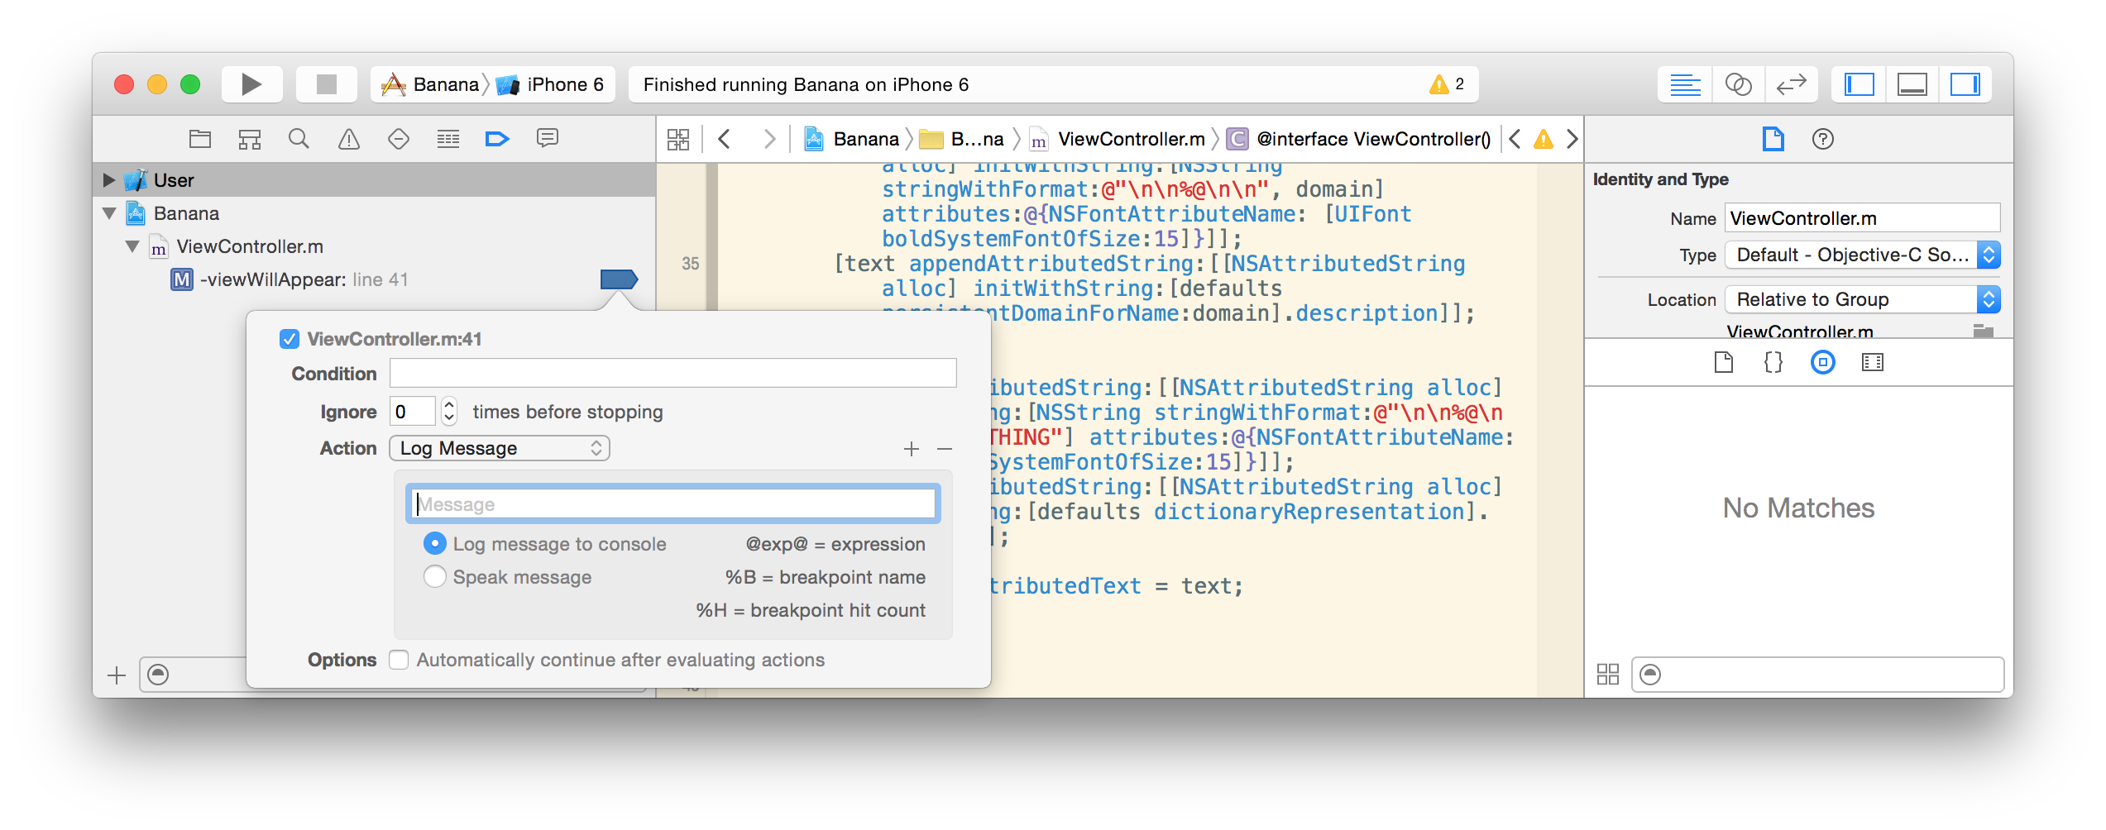Viewport: 2106px width, 830px height.
Task: Show the Object library
Action: pyautogui.click(x=1823, y=362)
